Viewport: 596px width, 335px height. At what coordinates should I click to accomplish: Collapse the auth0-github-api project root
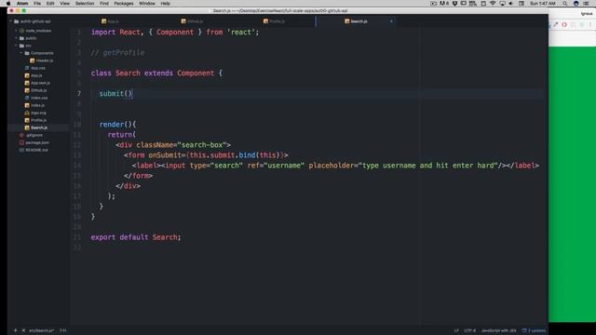coord(10,21)
